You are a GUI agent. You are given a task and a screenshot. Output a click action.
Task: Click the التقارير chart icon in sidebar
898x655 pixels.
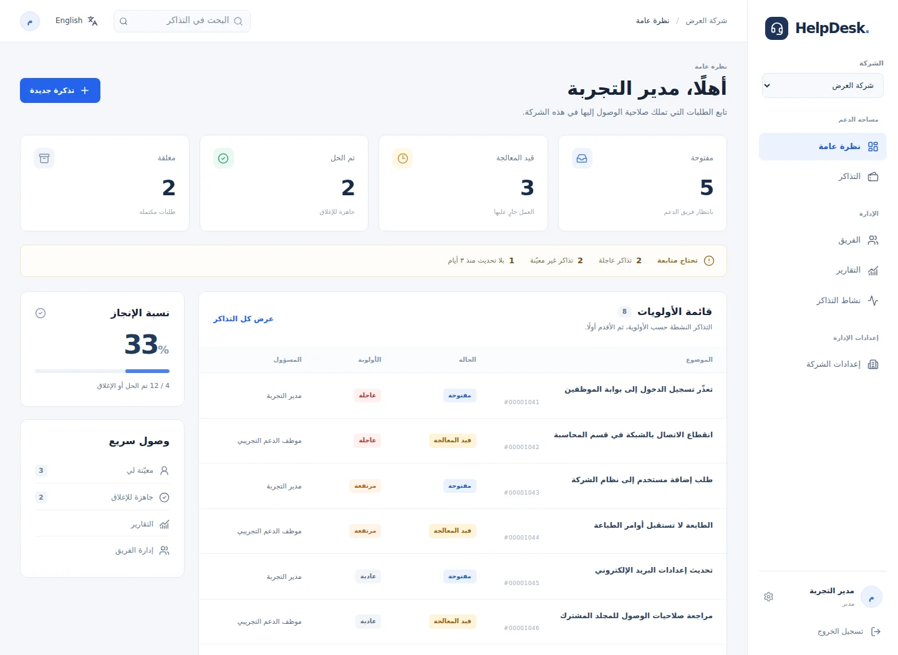[873, 270]
